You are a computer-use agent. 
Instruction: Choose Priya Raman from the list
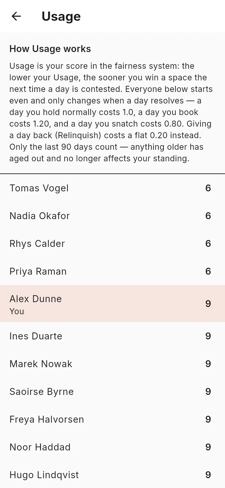(x=112, y=271)
